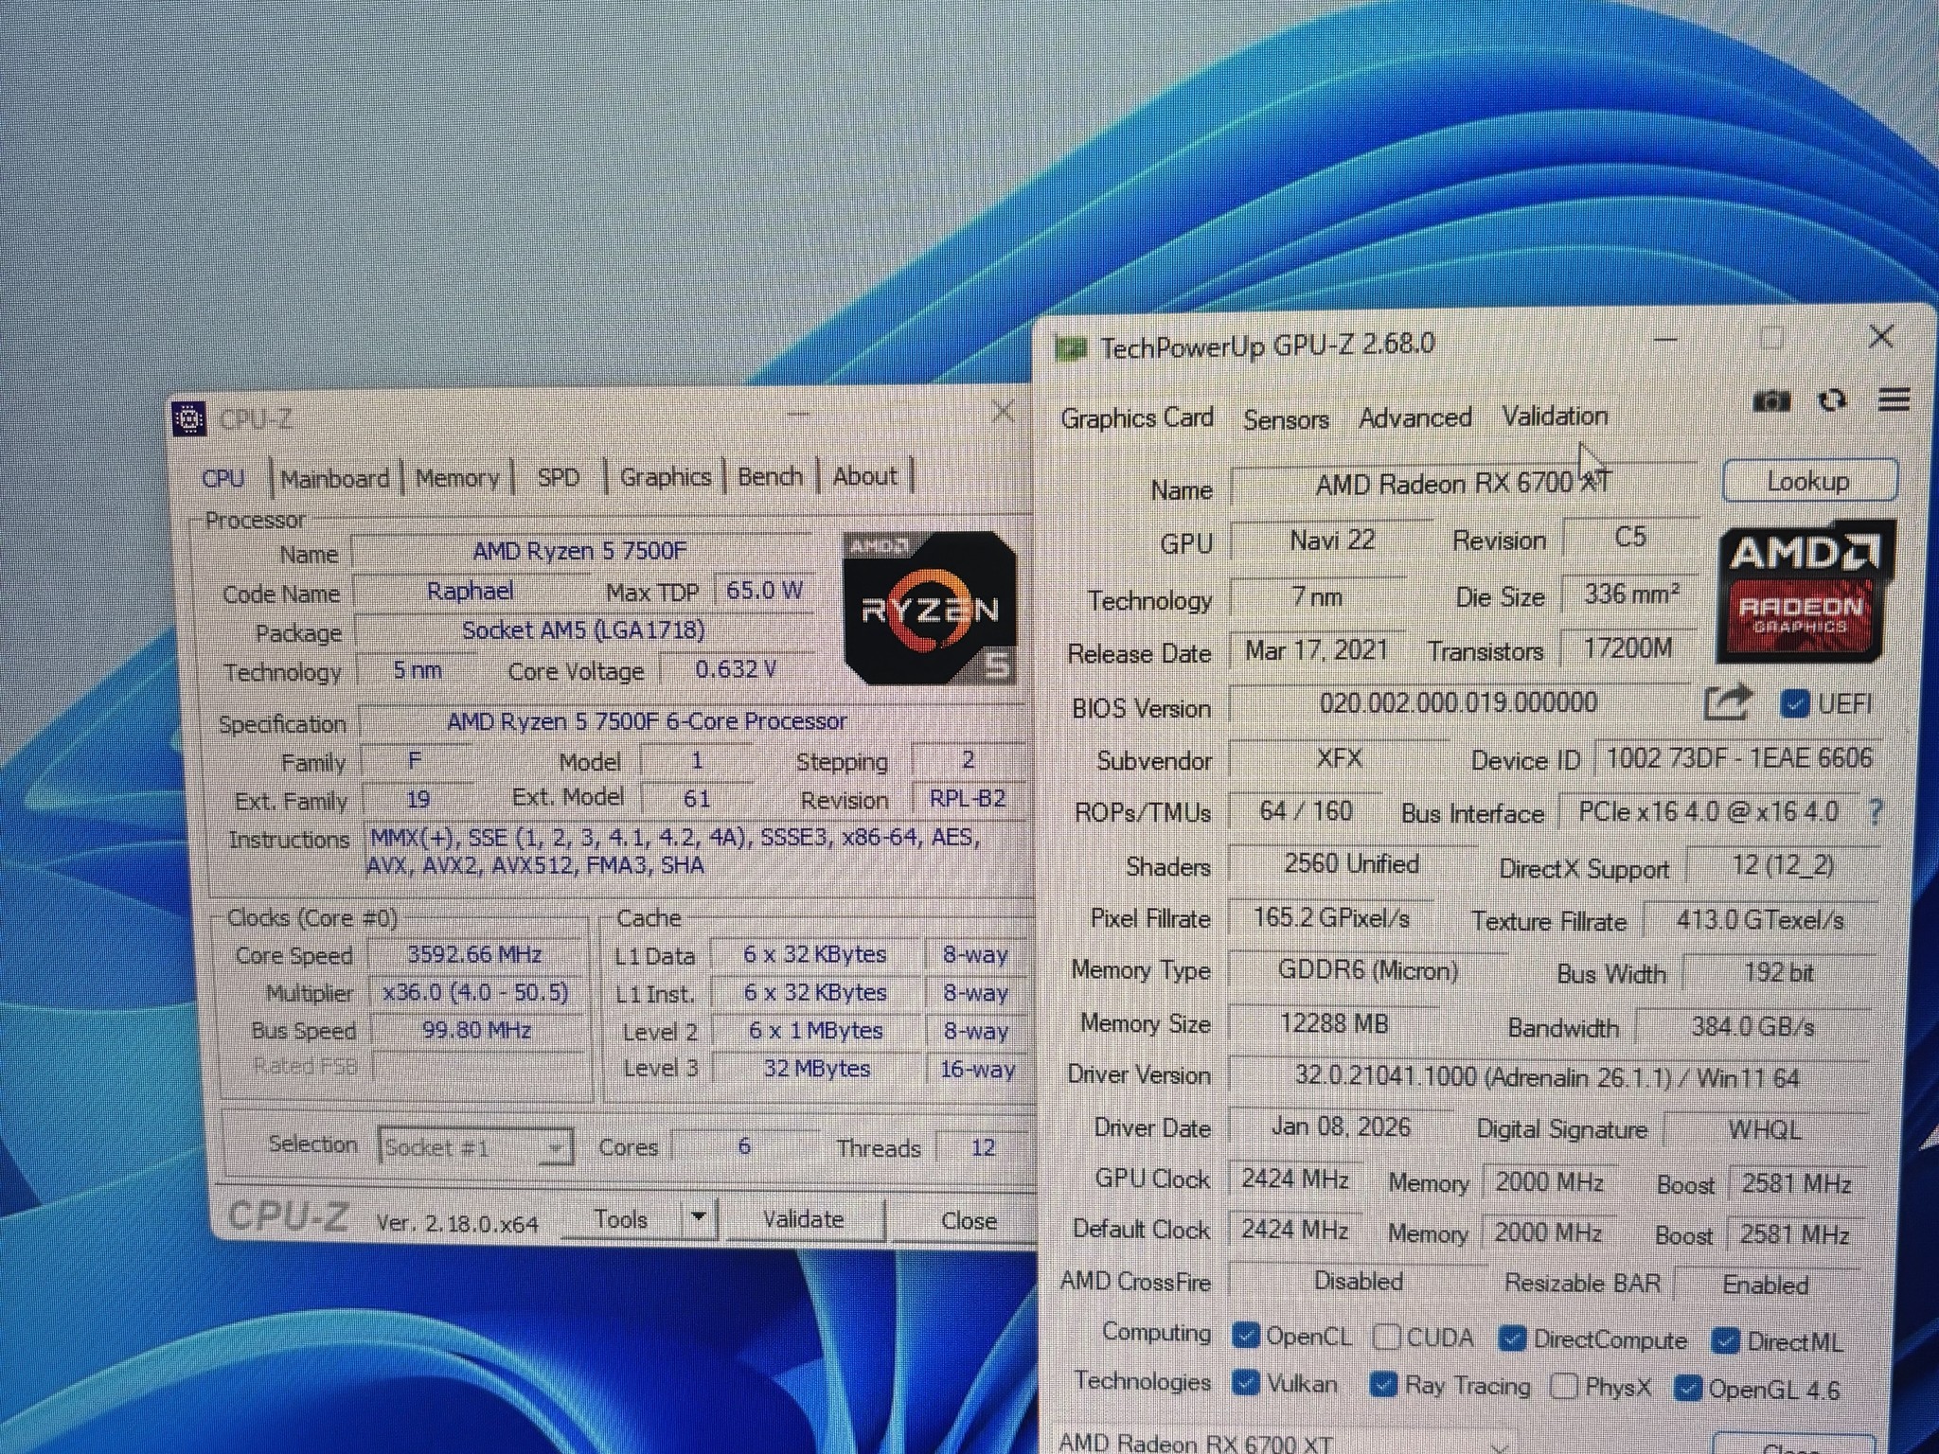The width and height of the screenshot is (1939, 1454).
Task: Click the GPU-Z refresh icon
Action: pos(1832,401)
